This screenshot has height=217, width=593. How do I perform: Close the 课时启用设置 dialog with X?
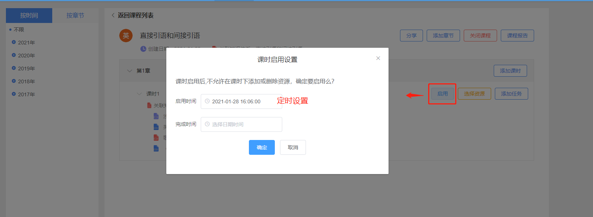click(378, 58)
